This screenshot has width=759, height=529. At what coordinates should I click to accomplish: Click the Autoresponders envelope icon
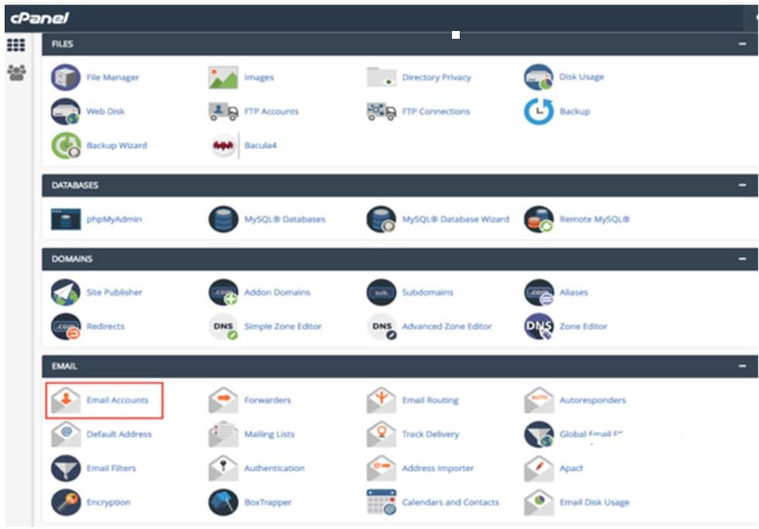[x=539, y=400]
